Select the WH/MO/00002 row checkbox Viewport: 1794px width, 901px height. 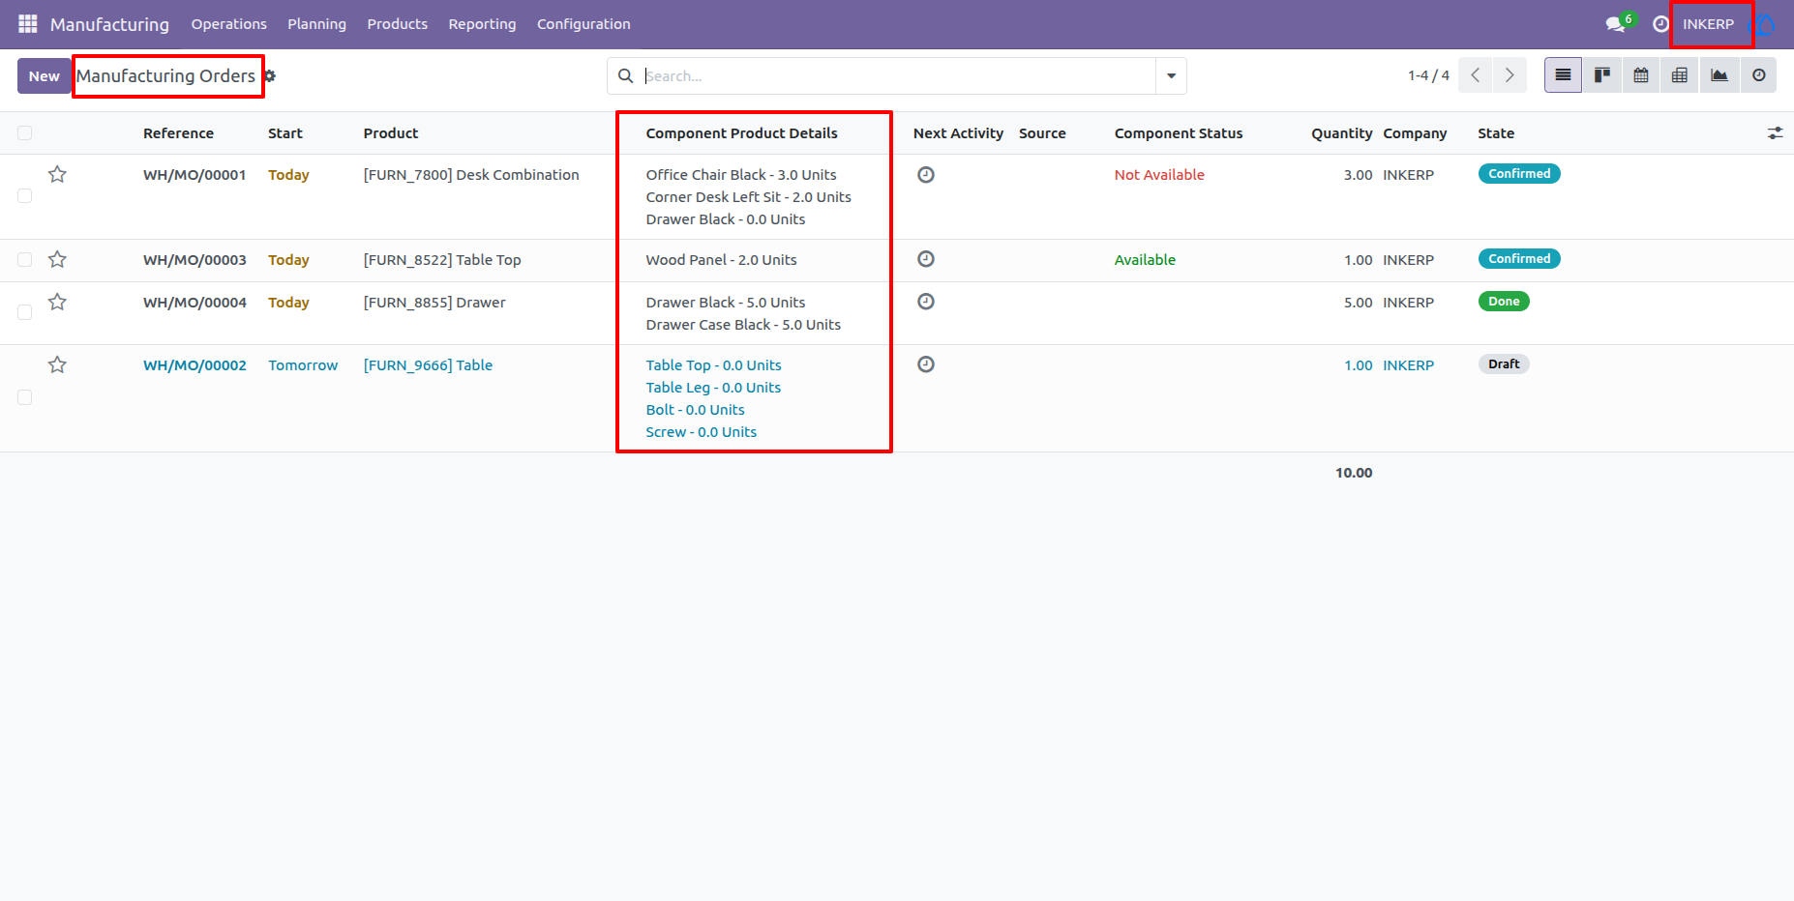[25, 397]
